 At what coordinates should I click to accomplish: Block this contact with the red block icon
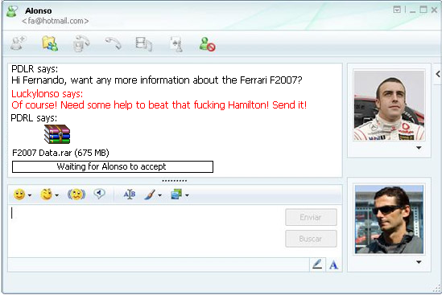(207, 44)
